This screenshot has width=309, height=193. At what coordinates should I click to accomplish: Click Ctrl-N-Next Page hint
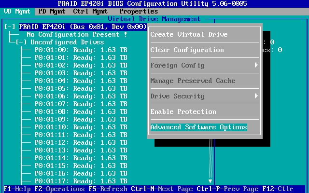tap(162, 189)
